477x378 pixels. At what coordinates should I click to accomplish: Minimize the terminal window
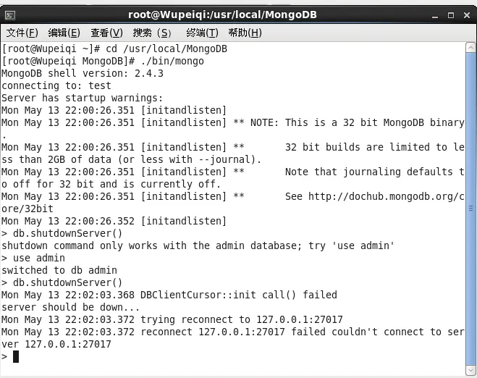435,15
